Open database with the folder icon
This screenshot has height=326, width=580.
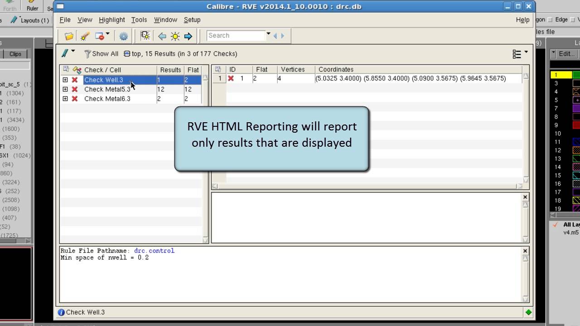pos(69,36)
